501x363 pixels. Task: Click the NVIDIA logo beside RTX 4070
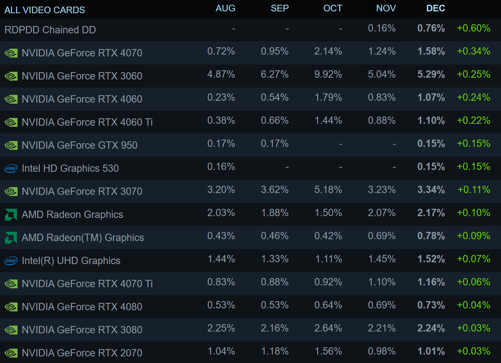click(x=11, y=53)
